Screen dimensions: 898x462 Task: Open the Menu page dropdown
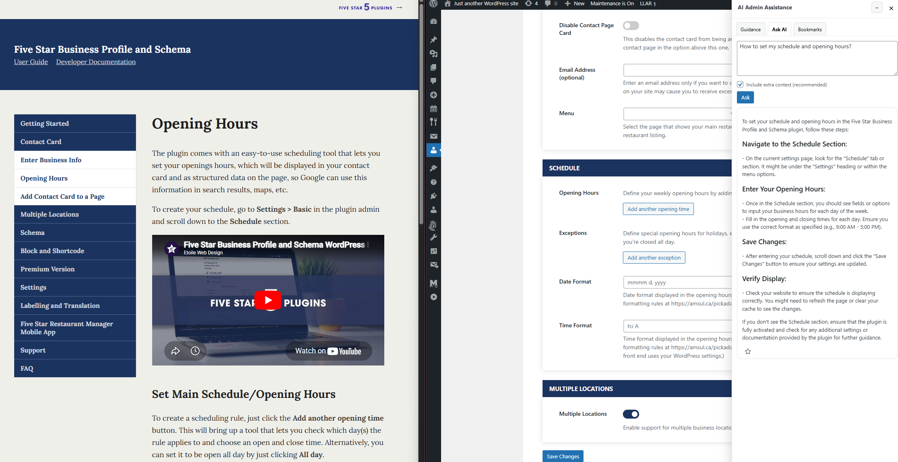(677, 114)
